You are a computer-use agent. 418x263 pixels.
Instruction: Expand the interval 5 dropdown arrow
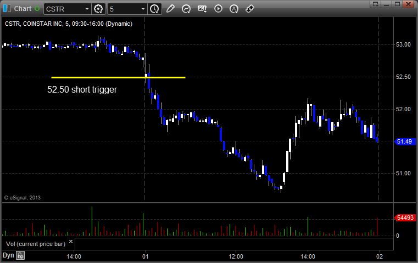pos(143,9)
